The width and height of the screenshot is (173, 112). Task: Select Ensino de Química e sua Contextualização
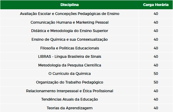(x=69, y=40)
